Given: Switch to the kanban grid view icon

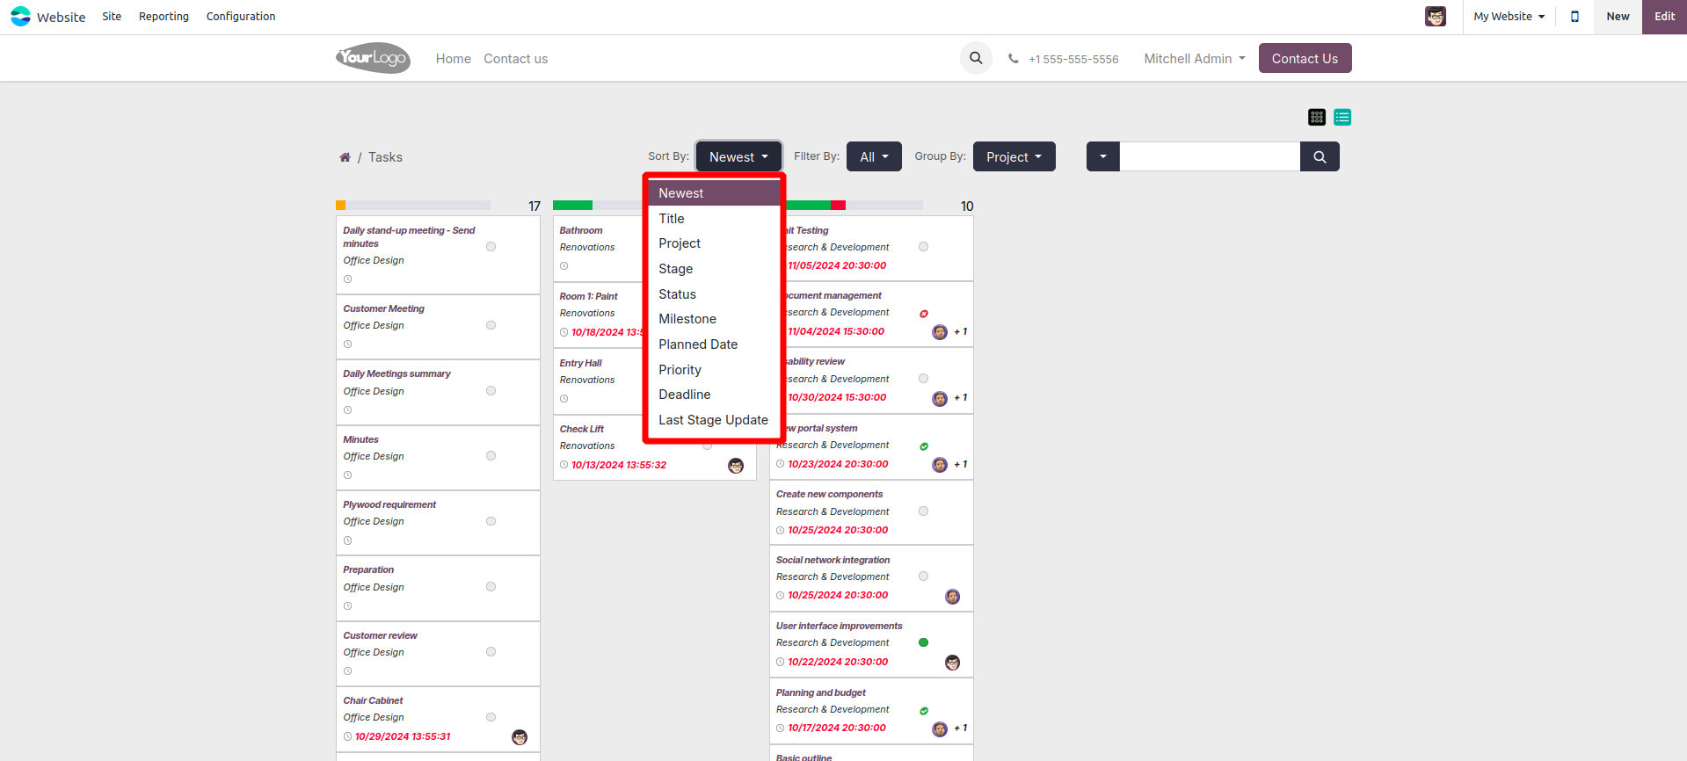Looking at the screenshot, I should tap(1317, 117).
